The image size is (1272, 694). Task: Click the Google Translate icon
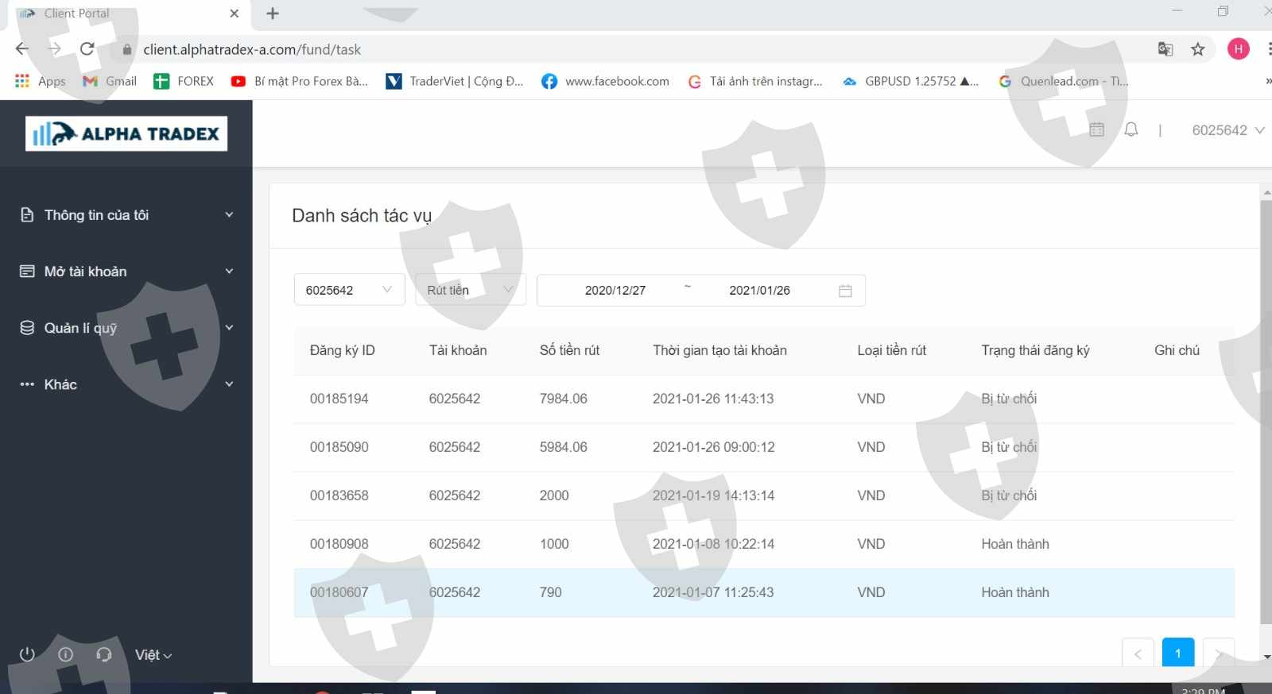pyautogui.click(x=1165, y=49)
